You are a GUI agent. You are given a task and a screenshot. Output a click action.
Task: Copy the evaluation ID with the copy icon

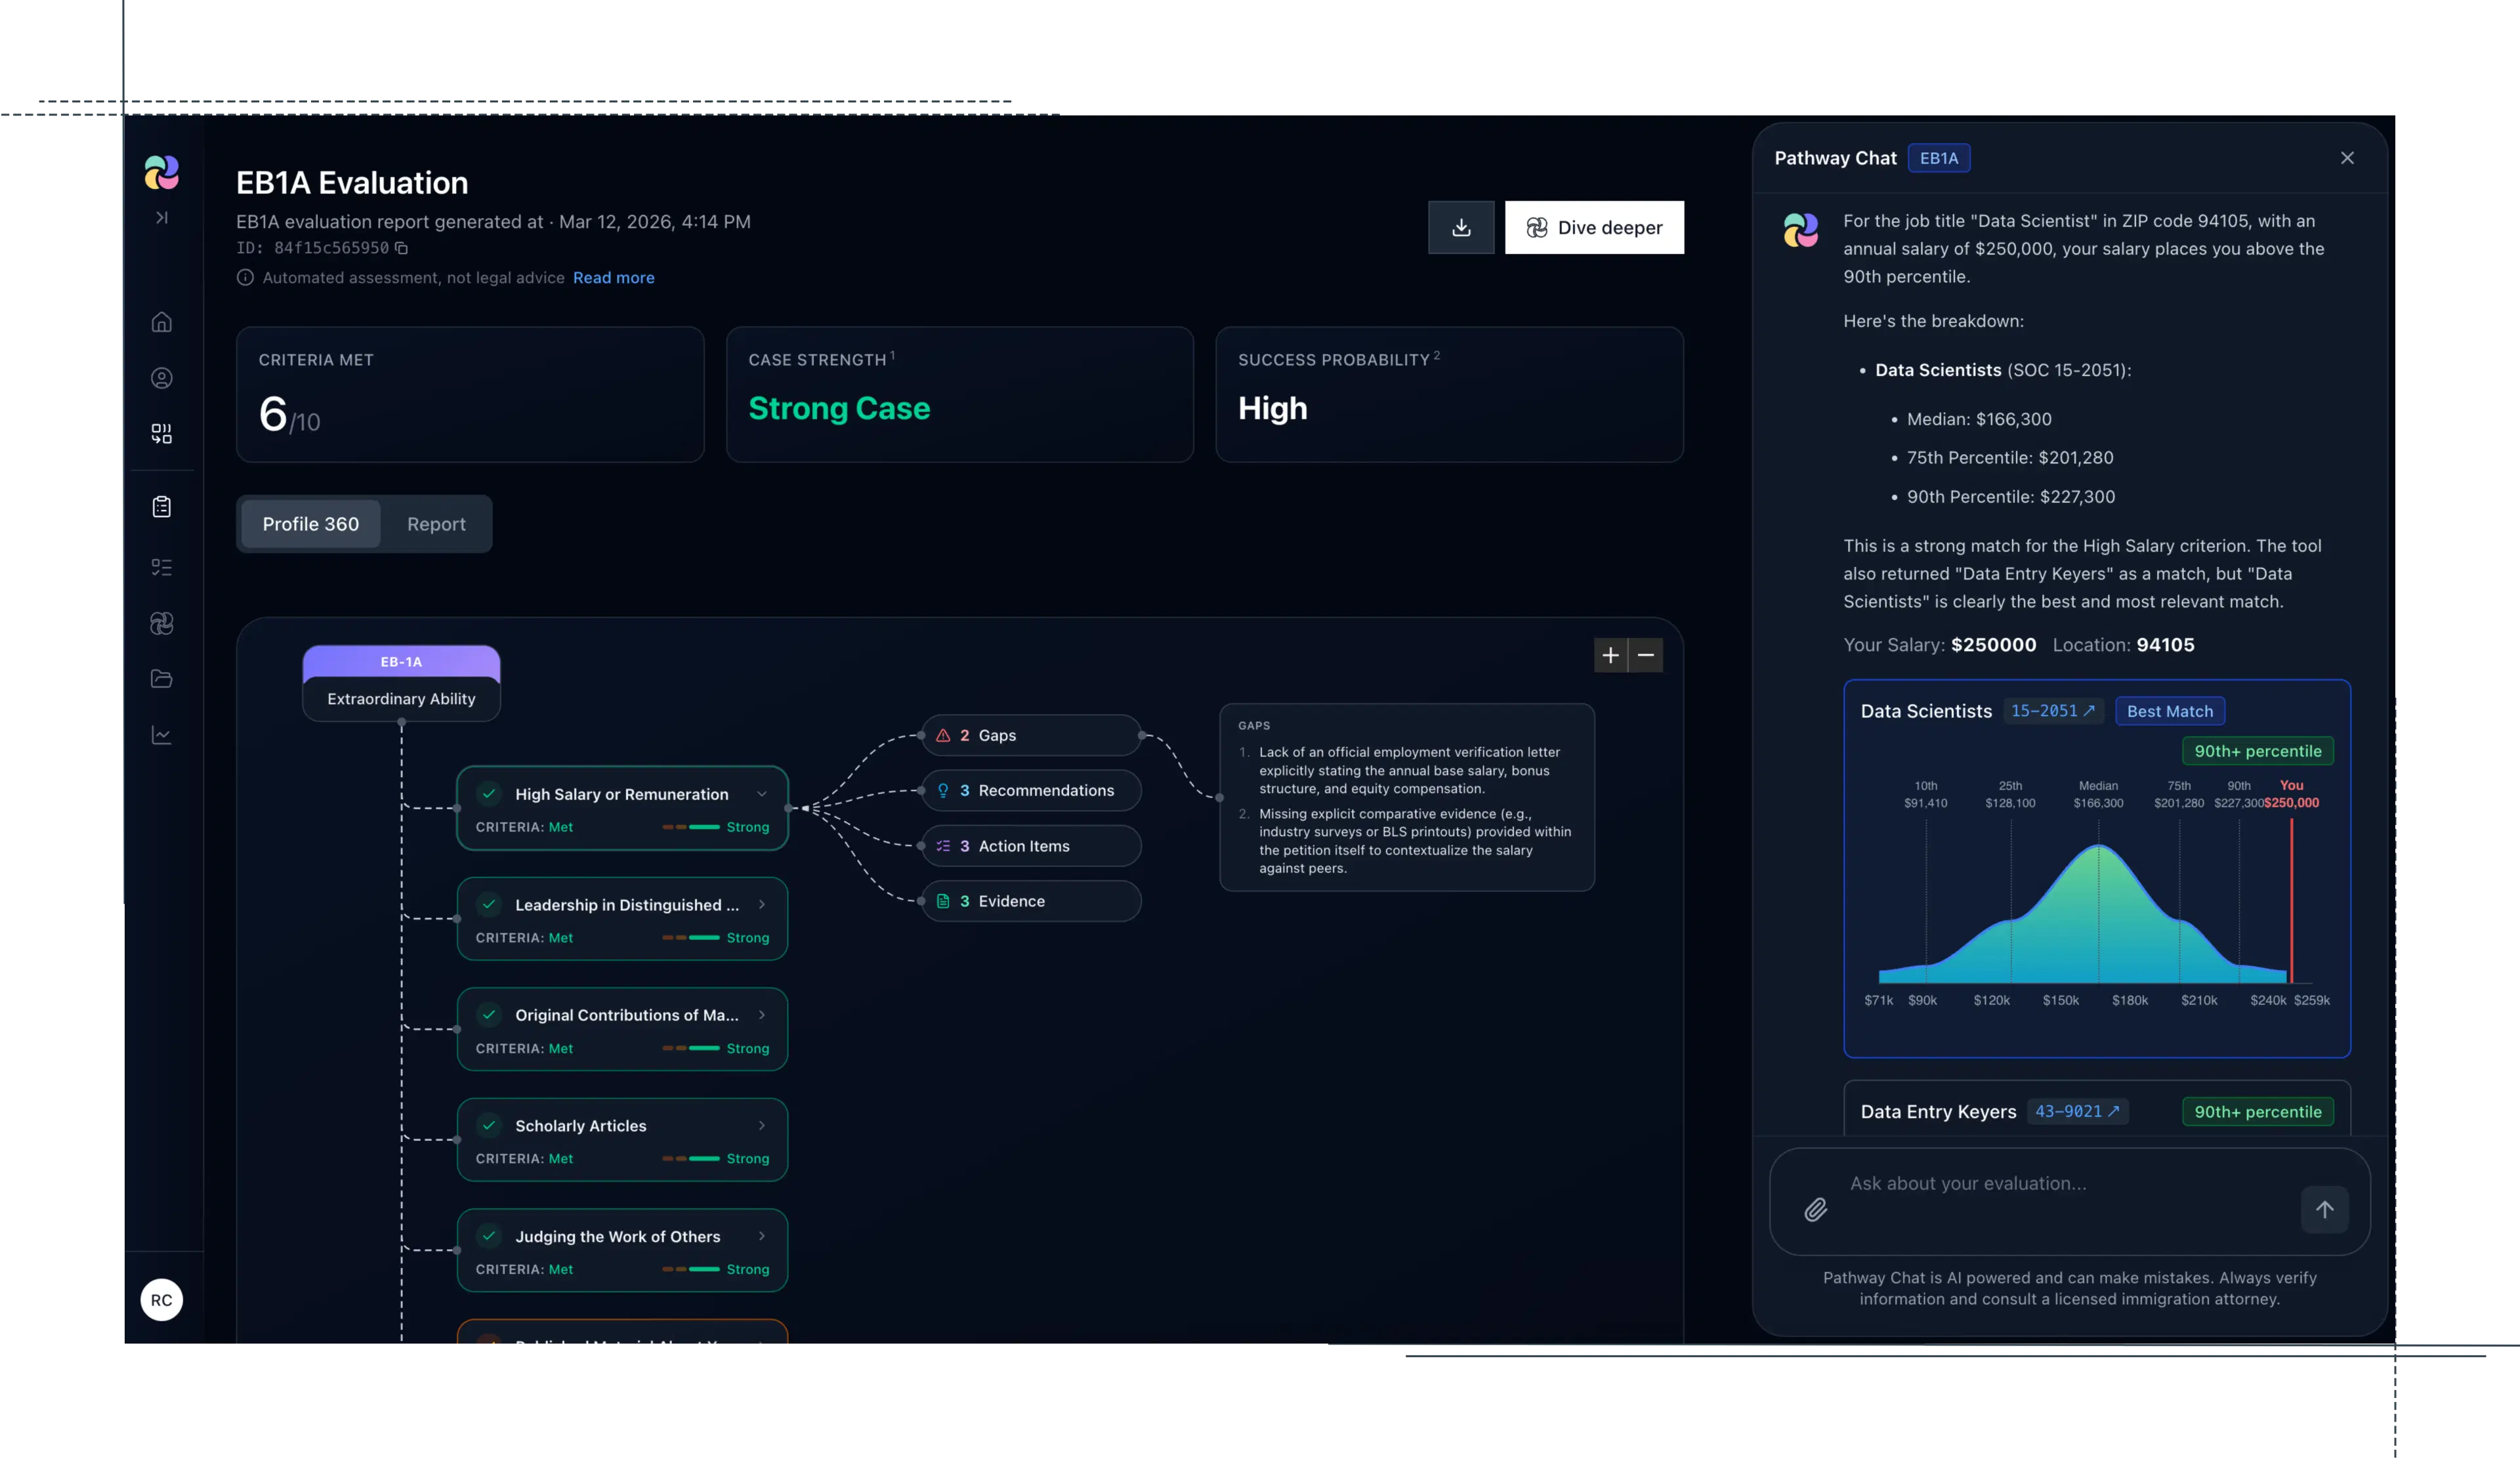tap(401, 248)
